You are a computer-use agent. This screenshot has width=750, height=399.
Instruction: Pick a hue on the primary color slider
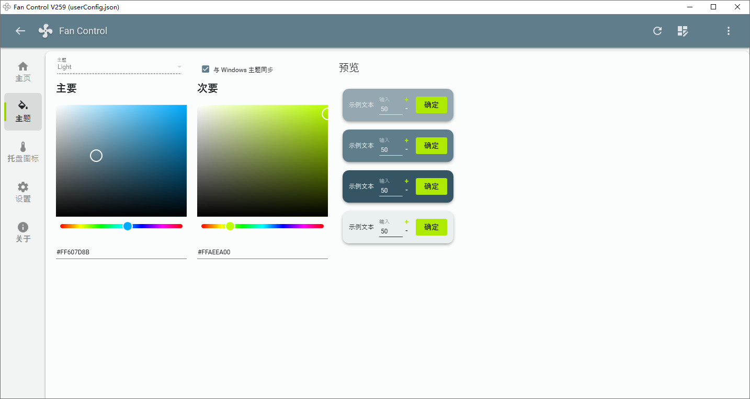[127, 226]
